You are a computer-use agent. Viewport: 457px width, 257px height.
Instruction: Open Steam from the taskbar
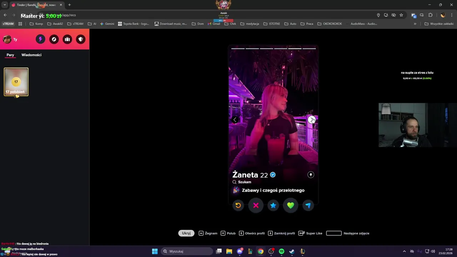click(x=292, y=251)
